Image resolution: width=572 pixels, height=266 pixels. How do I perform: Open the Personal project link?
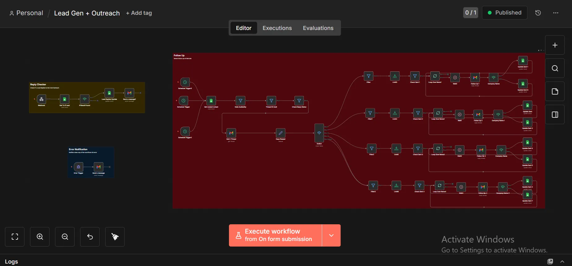click(x=26, y=13)
